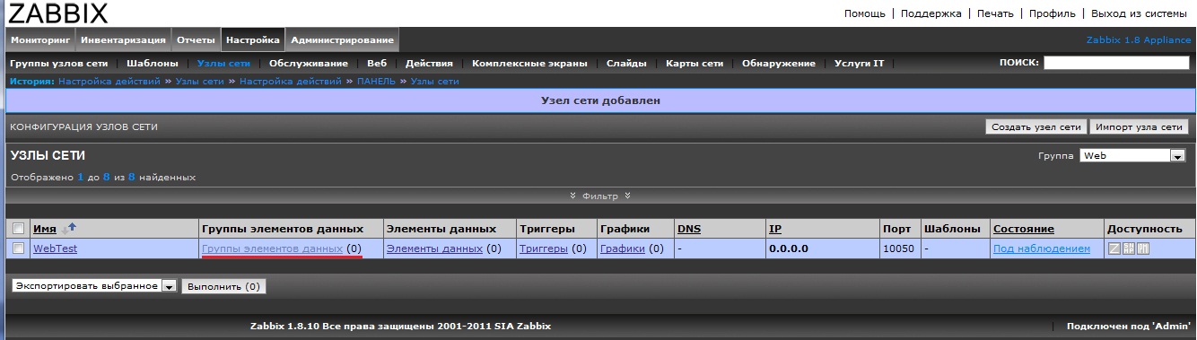Tick the select-all checkbox in table header
1197x340 pixels.
click(x=18, y=229)
